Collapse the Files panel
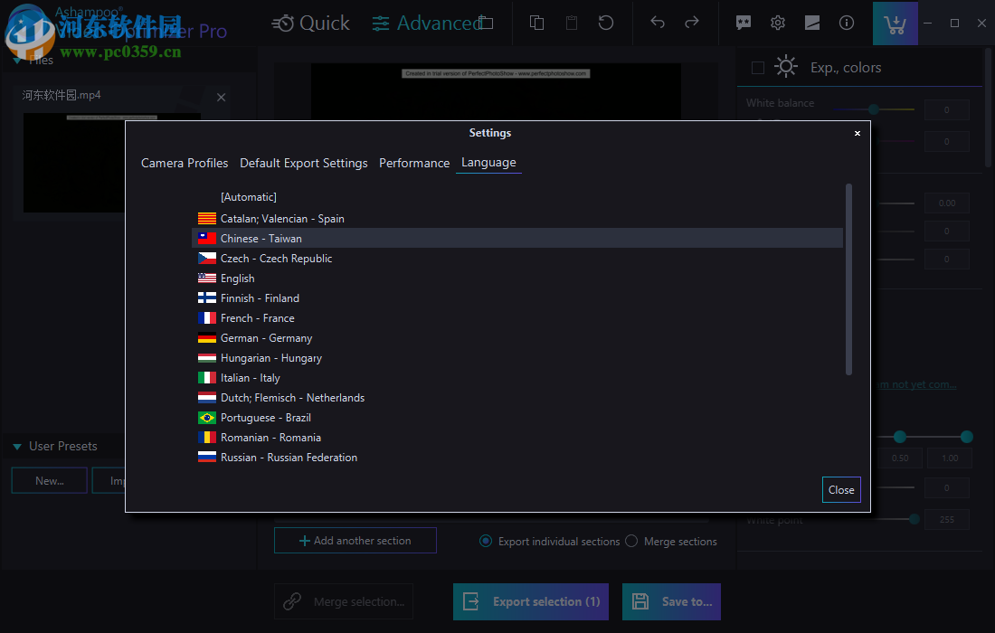 [18, 59]
